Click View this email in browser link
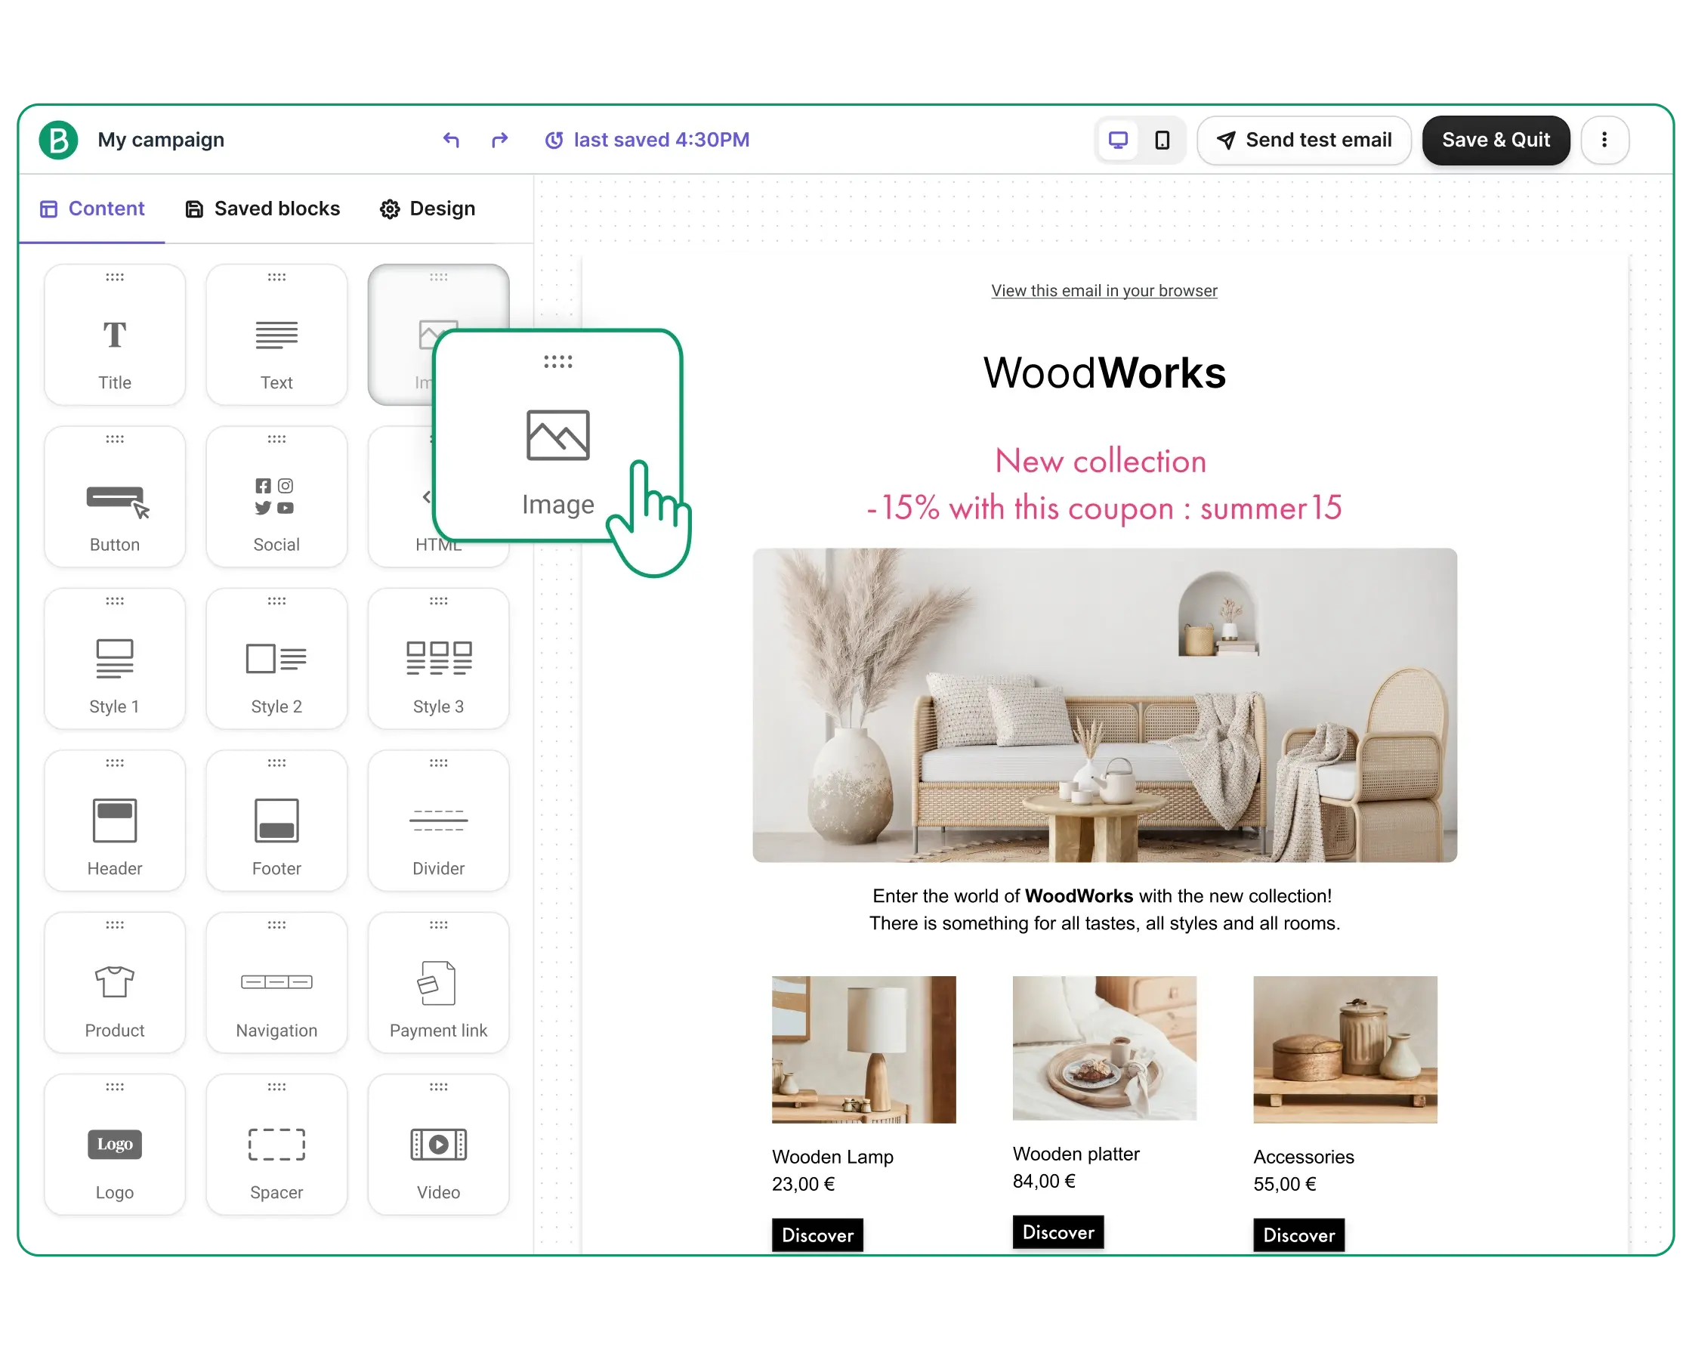Screen dimensions: 1692x1360 pyautogui.click(x=1104, y=290)
